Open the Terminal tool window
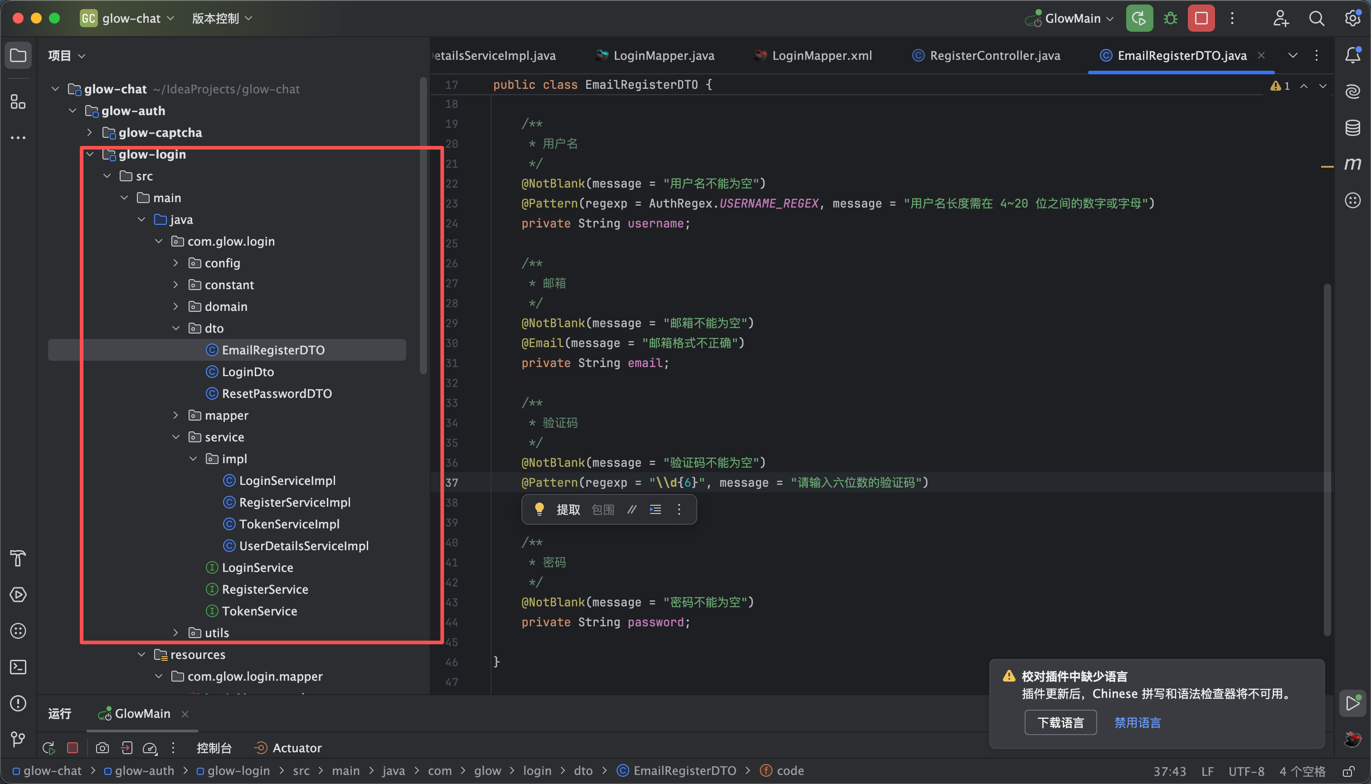 pyautogui.click(x=18, y=667)
